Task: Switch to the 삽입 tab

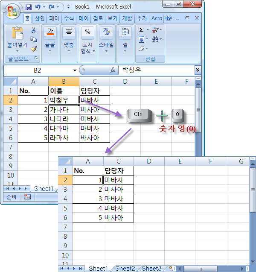Action: [40, 18]
